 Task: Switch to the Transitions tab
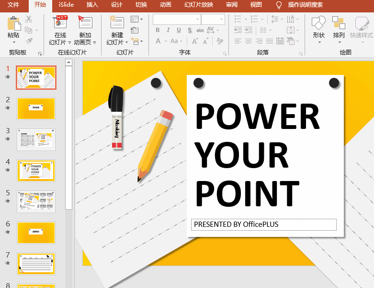coord(141,5)
